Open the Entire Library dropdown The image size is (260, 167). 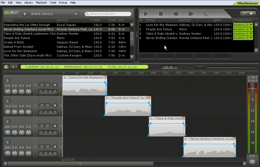(76, 14)
